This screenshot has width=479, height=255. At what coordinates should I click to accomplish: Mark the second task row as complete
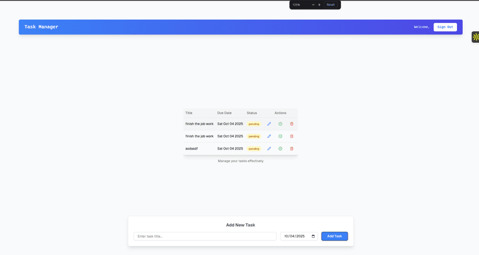coord(281,136)
